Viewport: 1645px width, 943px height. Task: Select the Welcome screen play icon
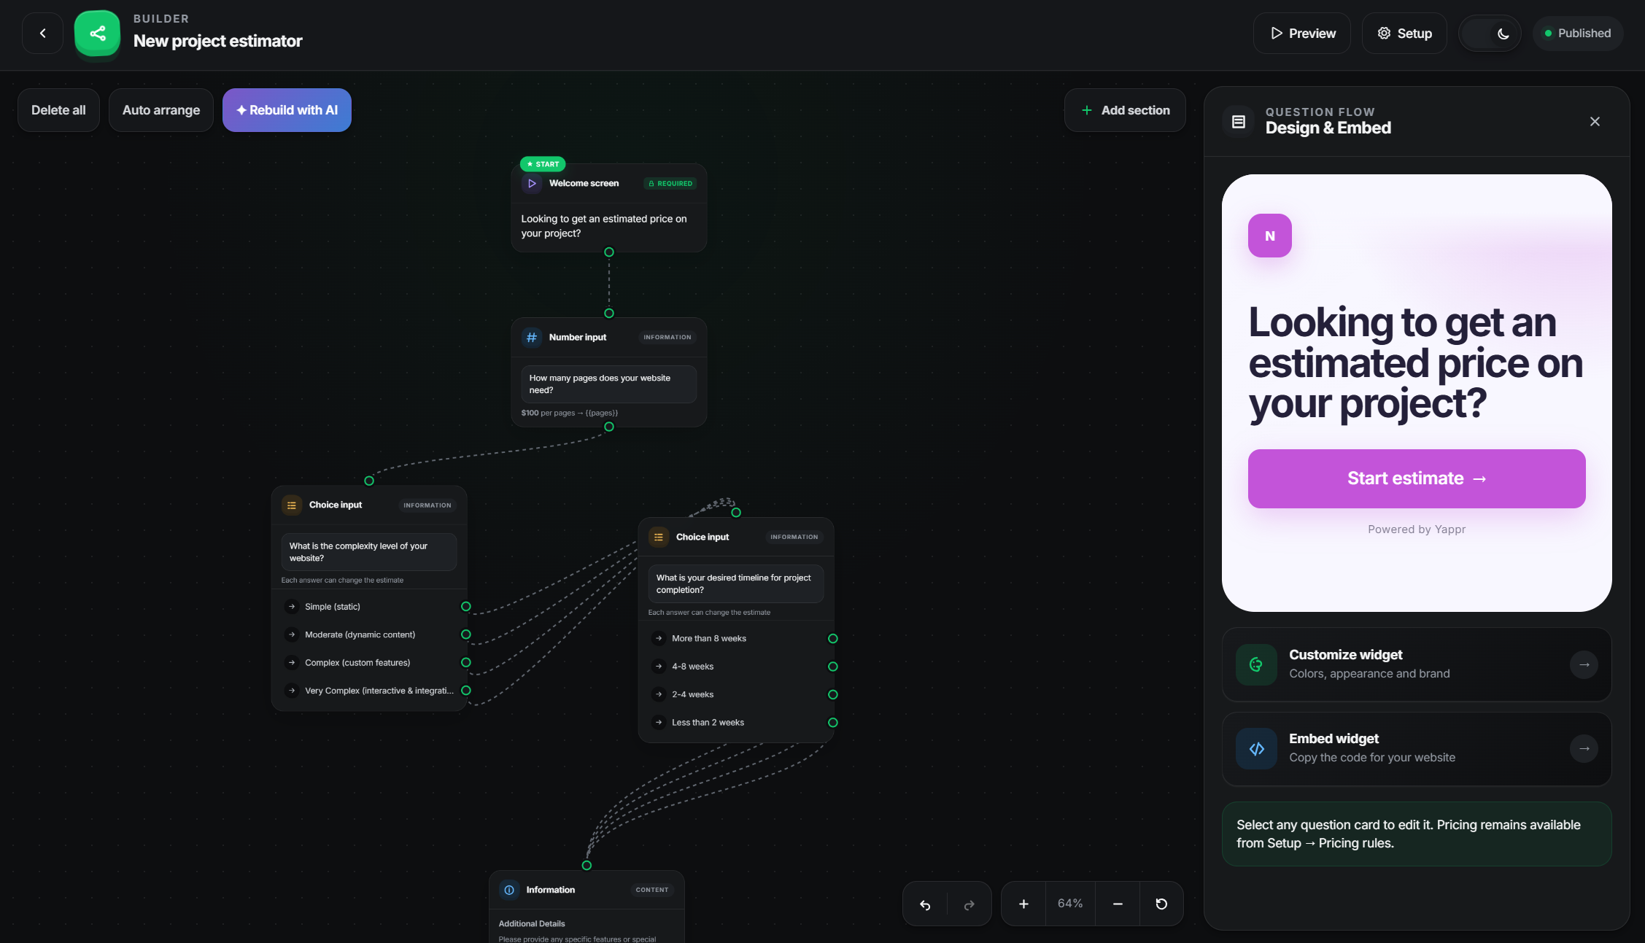[x=532, y=184]
